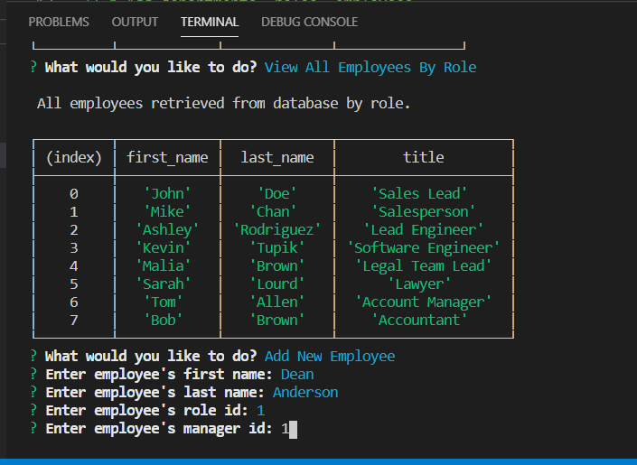
Task: Click the manager id input cursor
Action: pos(293,429)
